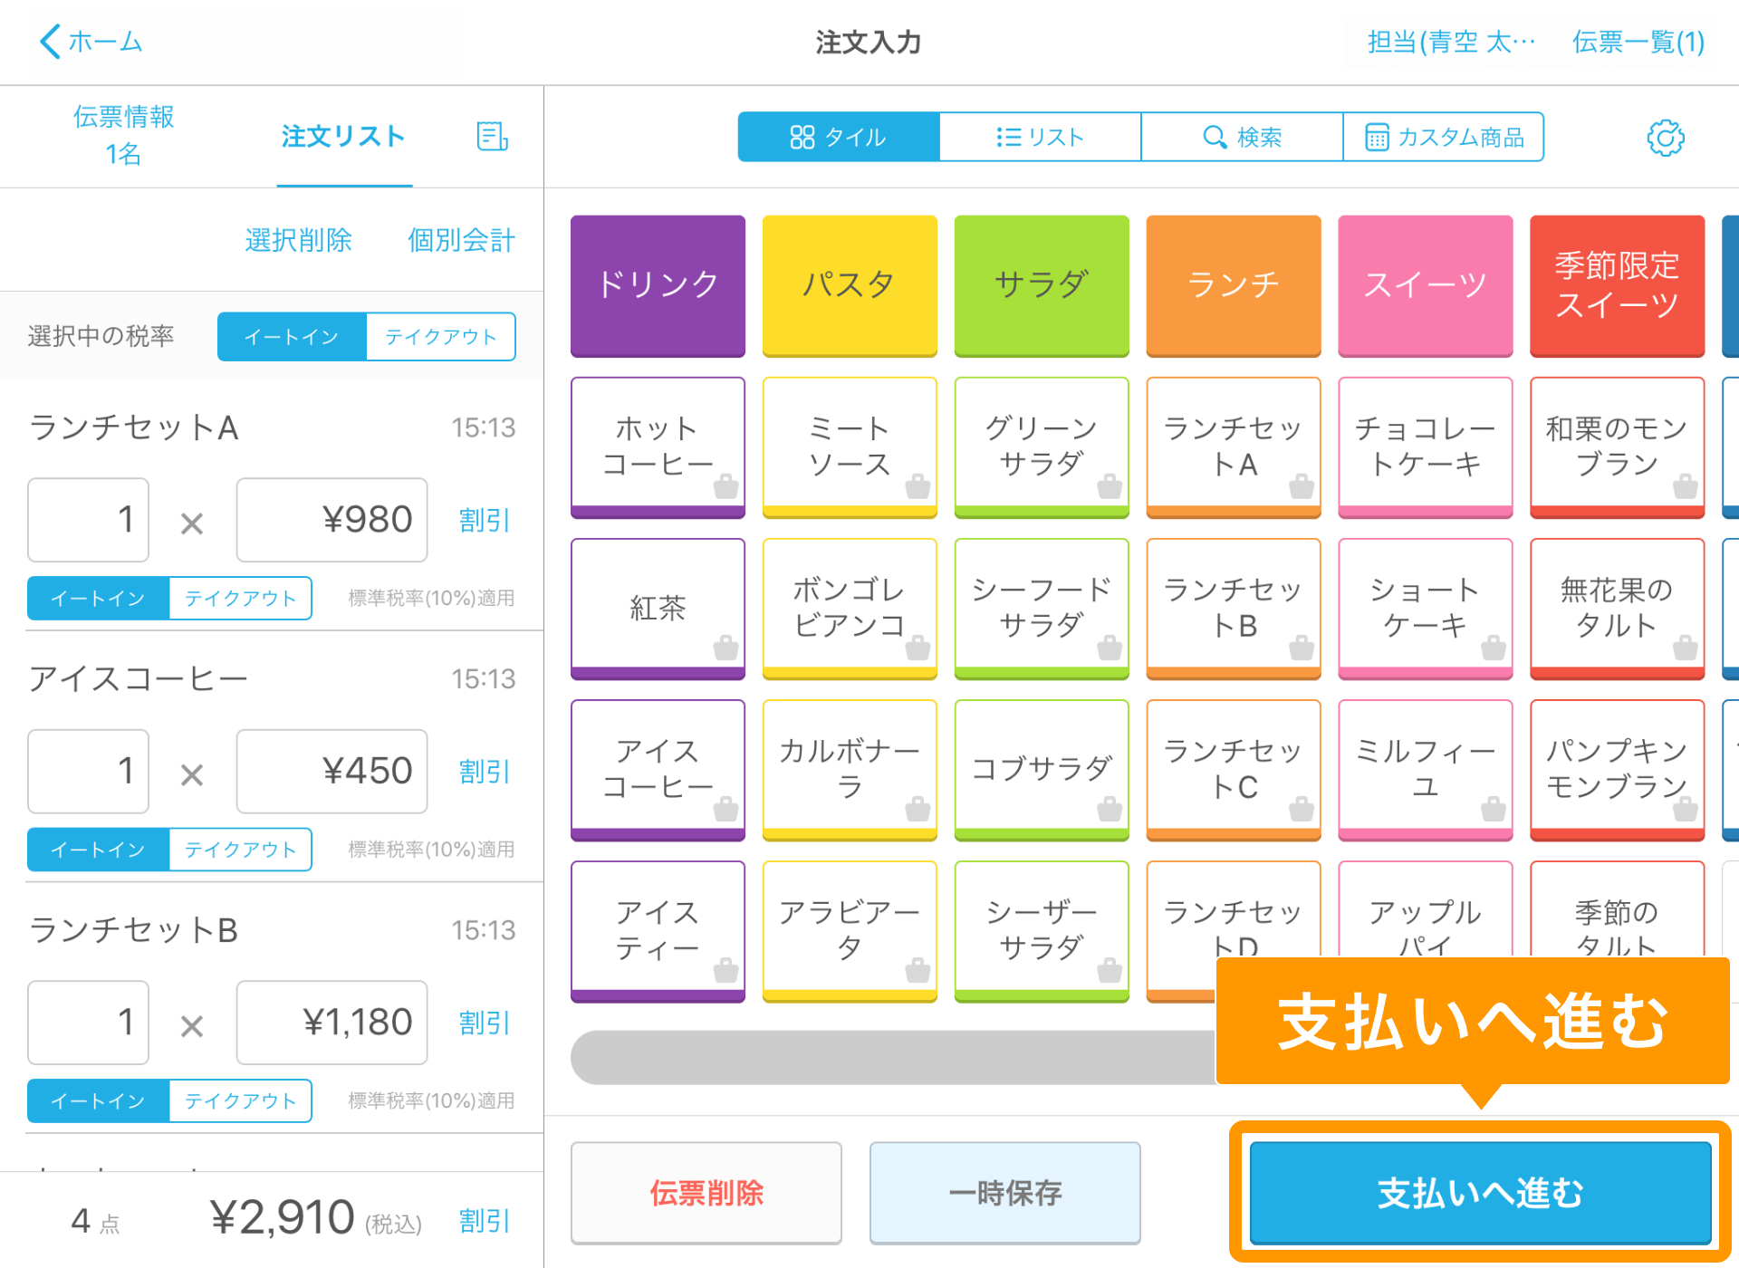
Task: Edit the quantity field for ランチセットA
Action: click(x=88, y=520)
